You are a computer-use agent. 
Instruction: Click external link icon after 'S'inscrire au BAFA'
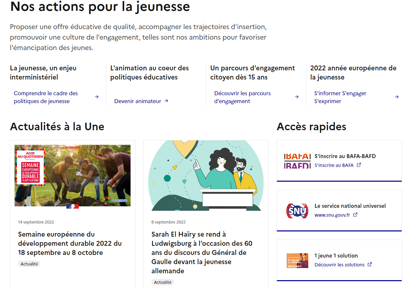coord(359,165)
